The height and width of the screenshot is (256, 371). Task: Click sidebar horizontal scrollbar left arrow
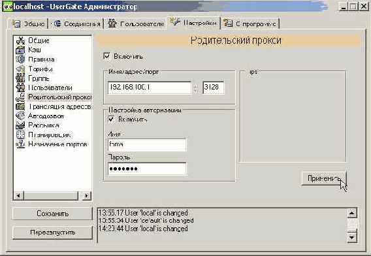pyautogui.click(x=18, y=196)
